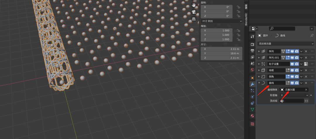Toggle edit mode display for 阵列.001 modifier
316x139 pixels.
tap(288, 58)
